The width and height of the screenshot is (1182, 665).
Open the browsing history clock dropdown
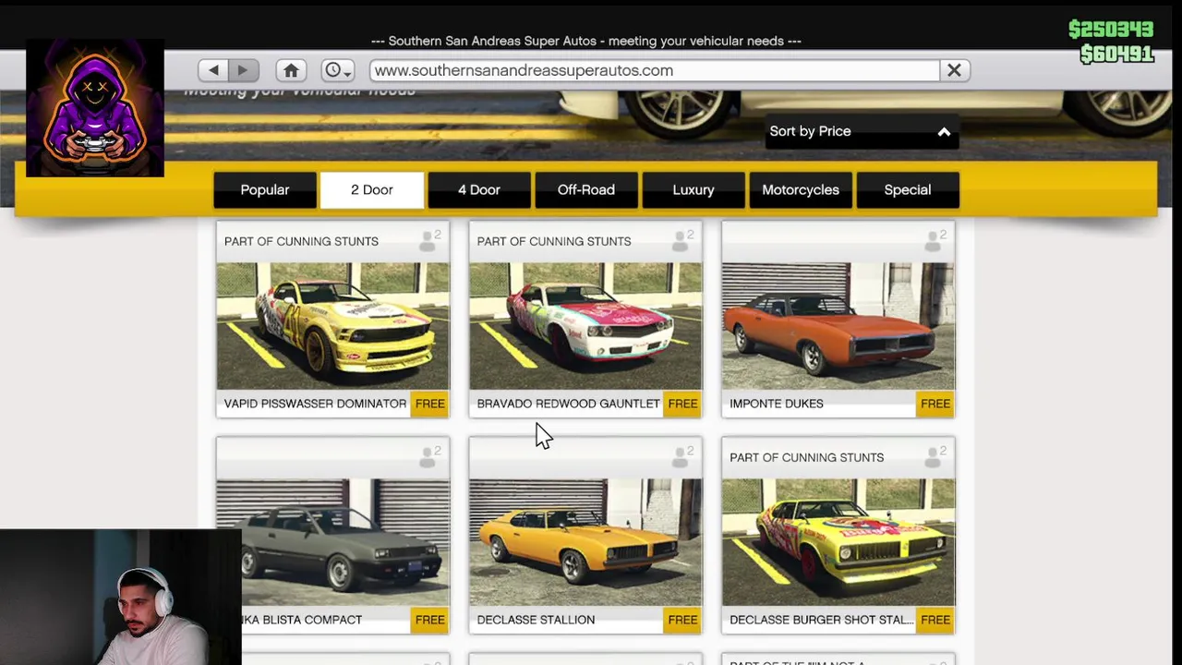click(x=337, y=70)
